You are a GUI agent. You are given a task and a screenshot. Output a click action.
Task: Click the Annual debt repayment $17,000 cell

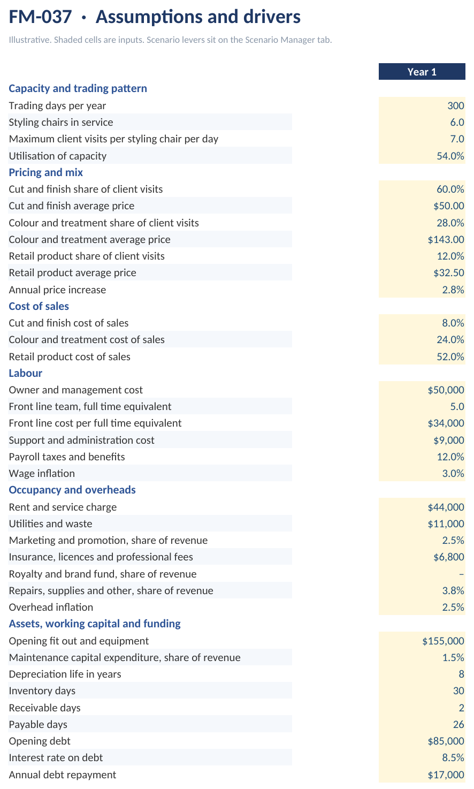pyautogui.click(x=422, y=775)
